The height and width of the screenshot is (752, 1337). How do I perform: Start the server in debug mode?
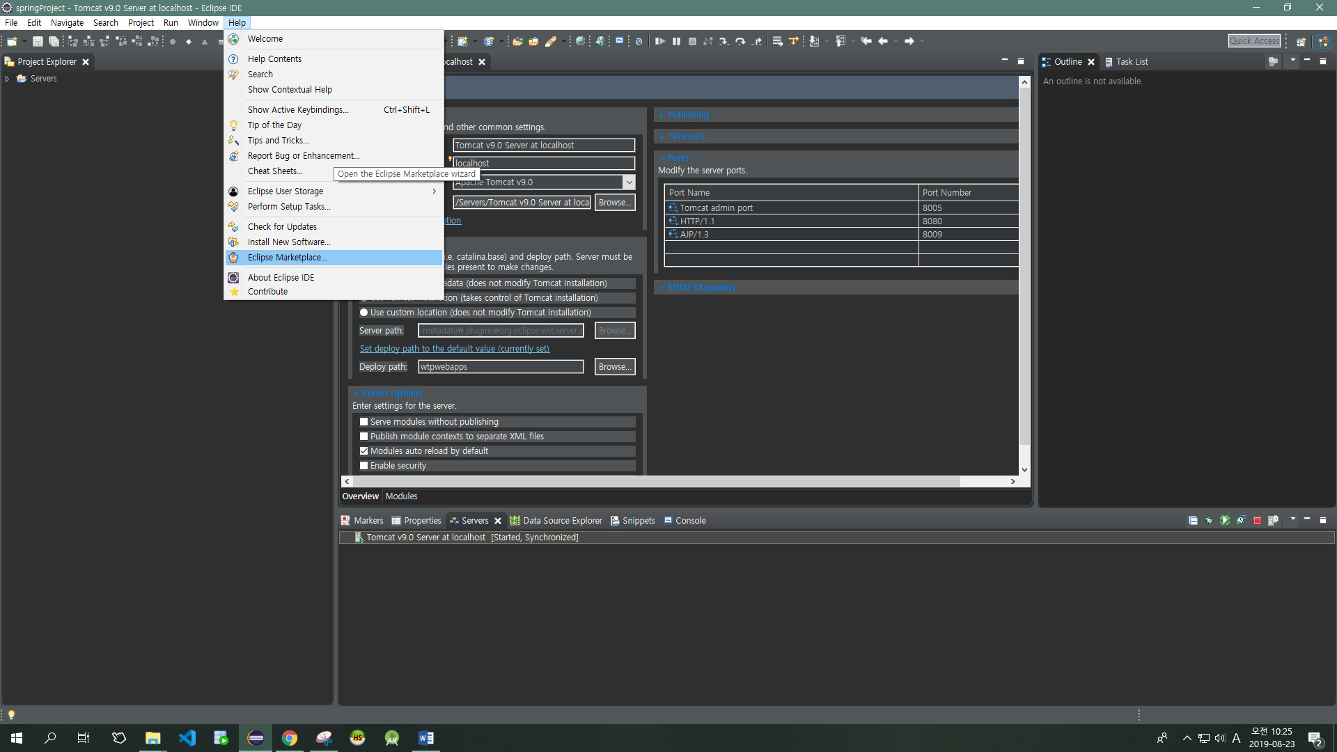[x=1209, y=520]
